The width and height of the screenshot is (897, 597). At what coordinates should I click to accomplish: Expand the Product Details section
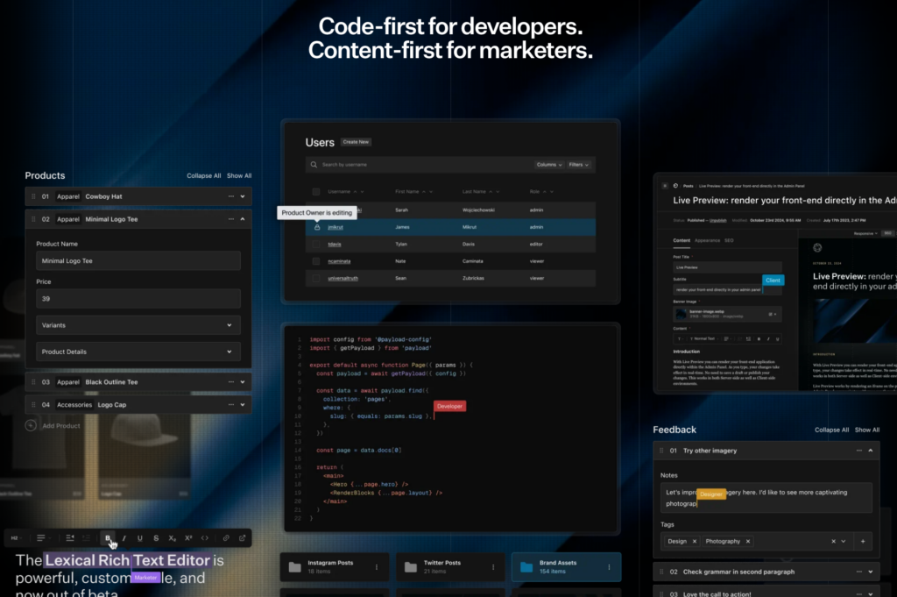pos(138,352)
